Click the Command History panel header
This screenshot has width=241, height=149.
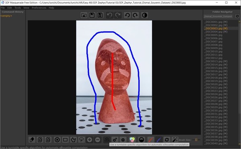point(12,12)
